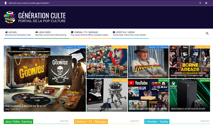Click the search magnifier icon

tap(207, 33)
